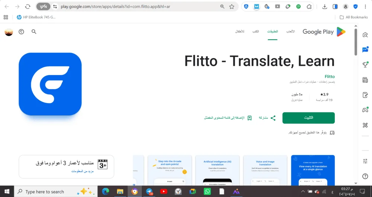Click the green install button
Viewport: 372px width, 197px height.
pyautogui.click(x=308, y=118)
